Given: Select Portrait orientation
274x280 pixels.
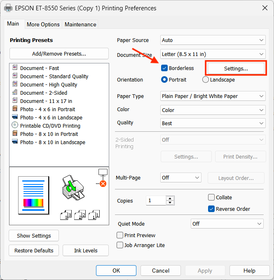Looking at the screenshot, I should pyautogui.click(x=164, y=79).
